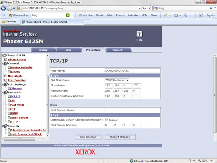The width and height of the screenshot is (217, 163).
Task: Click the Port Settings folder icon
Action: [6, 84]
